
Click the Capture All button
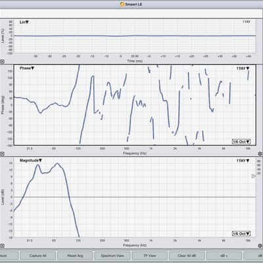pyautogui.click(x=37, y=256)
